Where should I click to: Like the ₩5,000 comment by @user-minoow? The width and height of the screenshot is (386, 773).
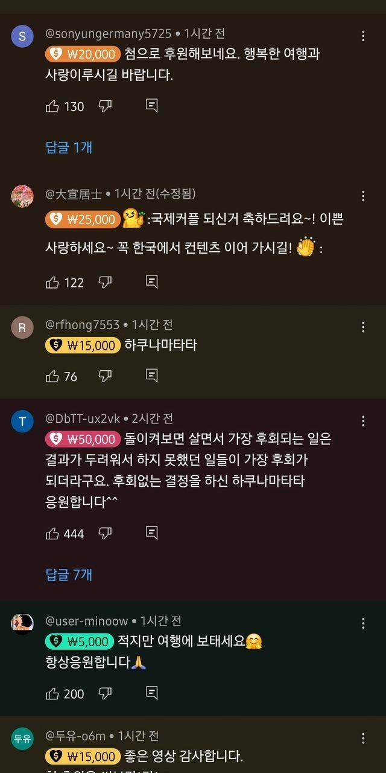(52, 693)
